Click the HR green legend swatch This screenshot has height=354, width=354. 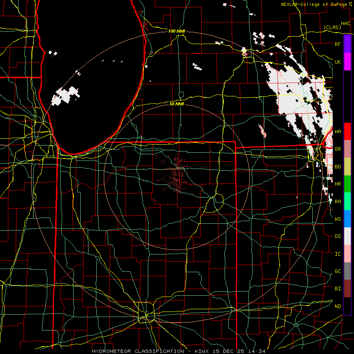coord(347,184)
